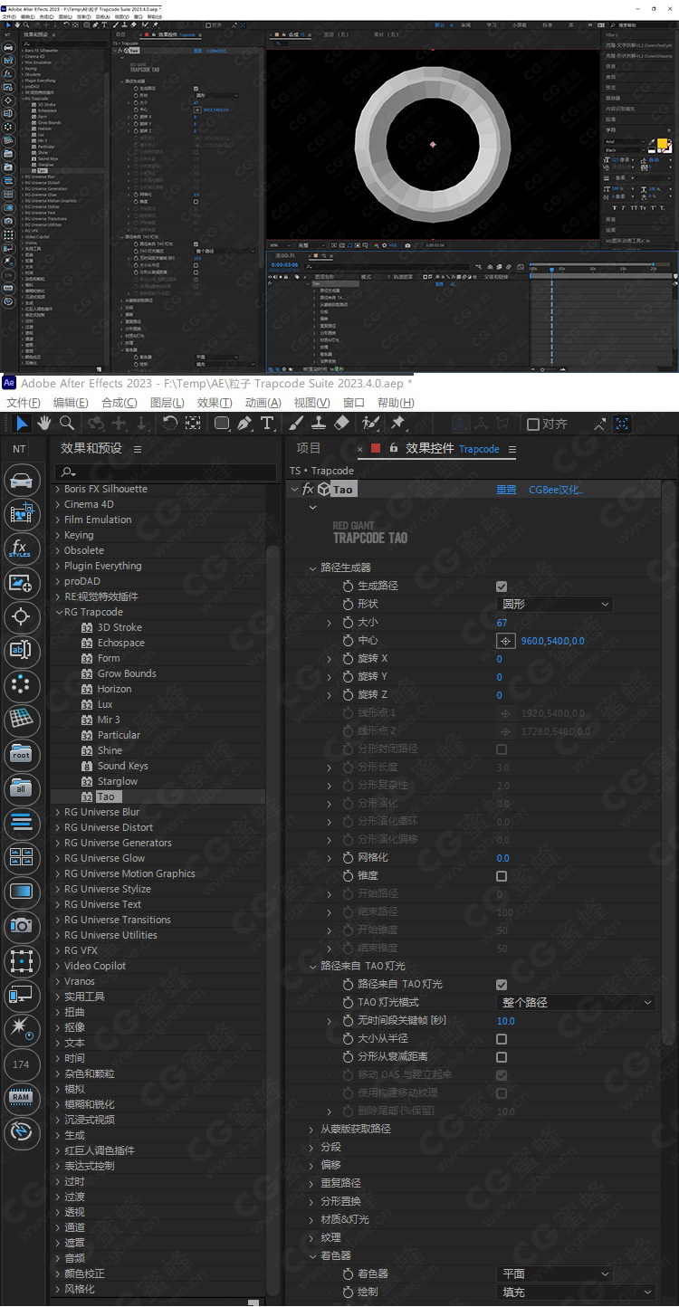Expand the Video Copilot category

58,966
